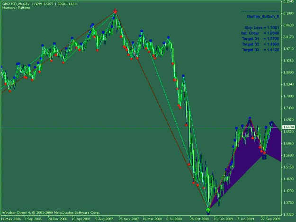Select the X point label below the green arrow
Screen dimensions: 296x222
[208, 213]
